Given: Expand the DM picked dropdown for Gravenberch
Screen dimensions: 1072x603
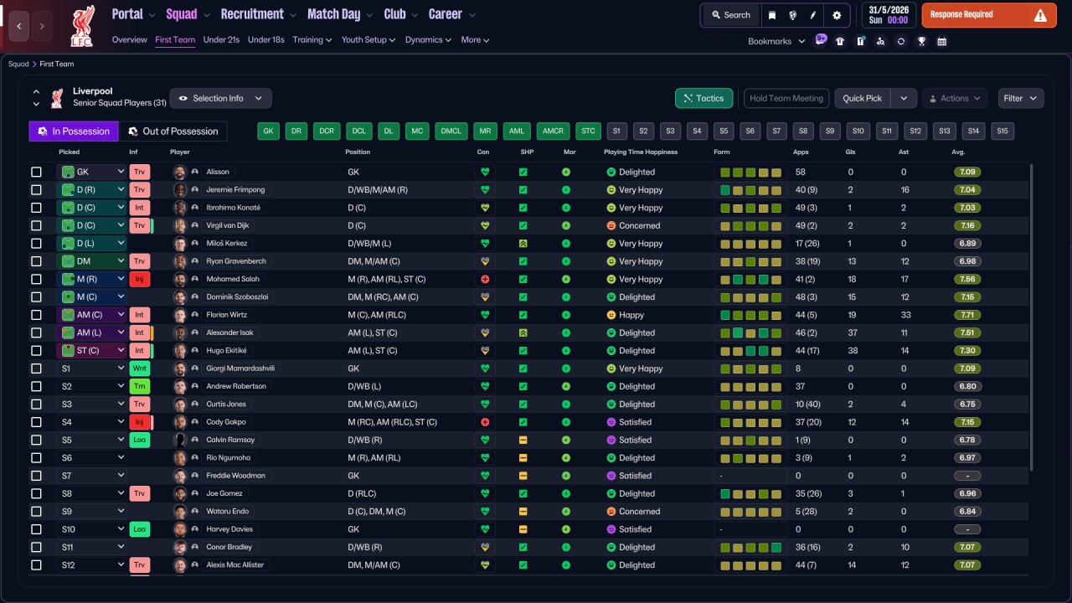Looking at the screenshot, I should pos(91,261).
